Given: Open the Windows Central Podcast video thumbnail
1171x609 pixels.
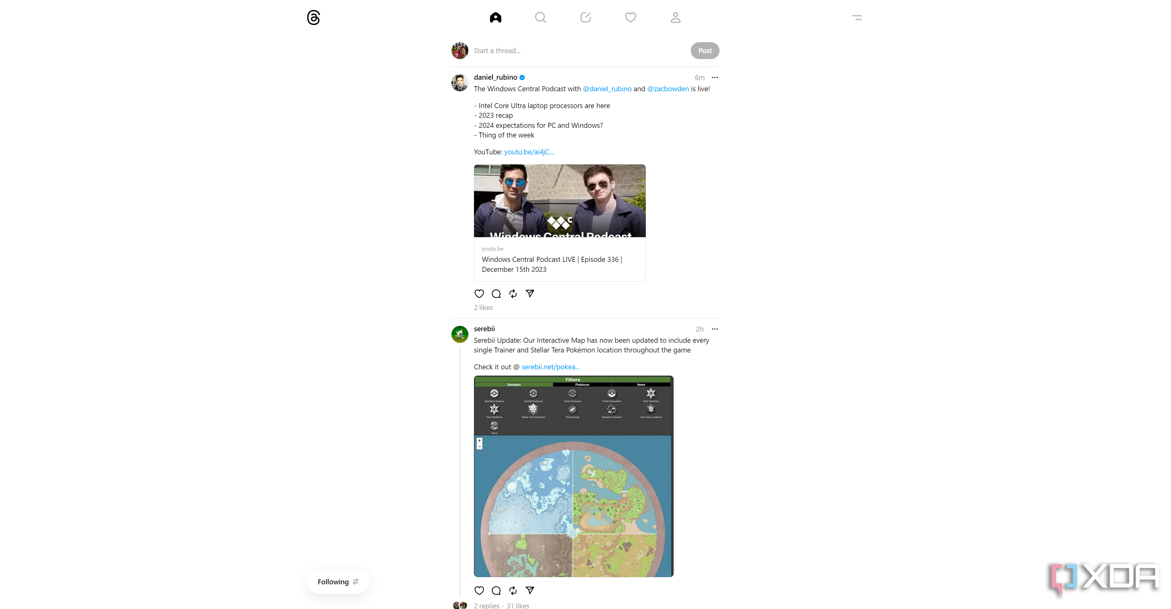Looking at the screenshot, I should (x=560, y=201).
